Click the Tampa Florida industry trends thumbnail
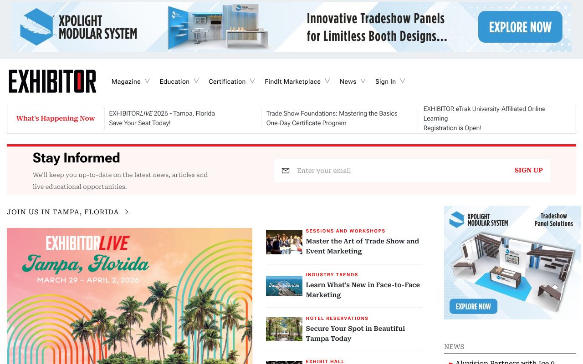This screenshot has width=583, height=364. tap(284, 286)
